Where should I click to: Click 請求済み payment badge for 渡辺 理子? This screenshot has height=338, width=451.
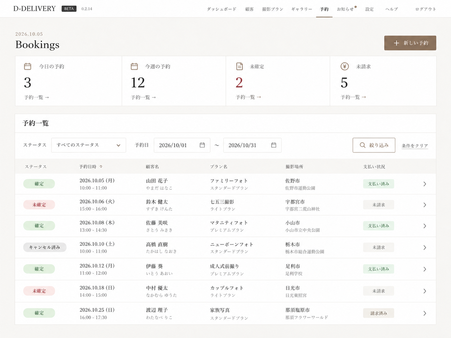[378, 313]
